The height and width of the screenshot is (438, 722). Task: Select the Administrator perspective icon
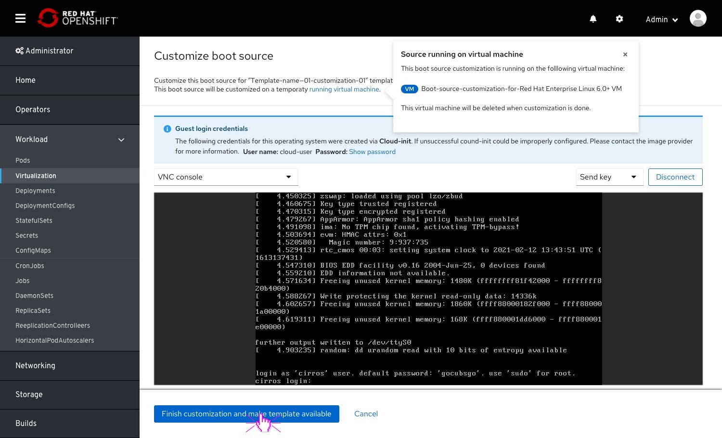coord(19,51)
